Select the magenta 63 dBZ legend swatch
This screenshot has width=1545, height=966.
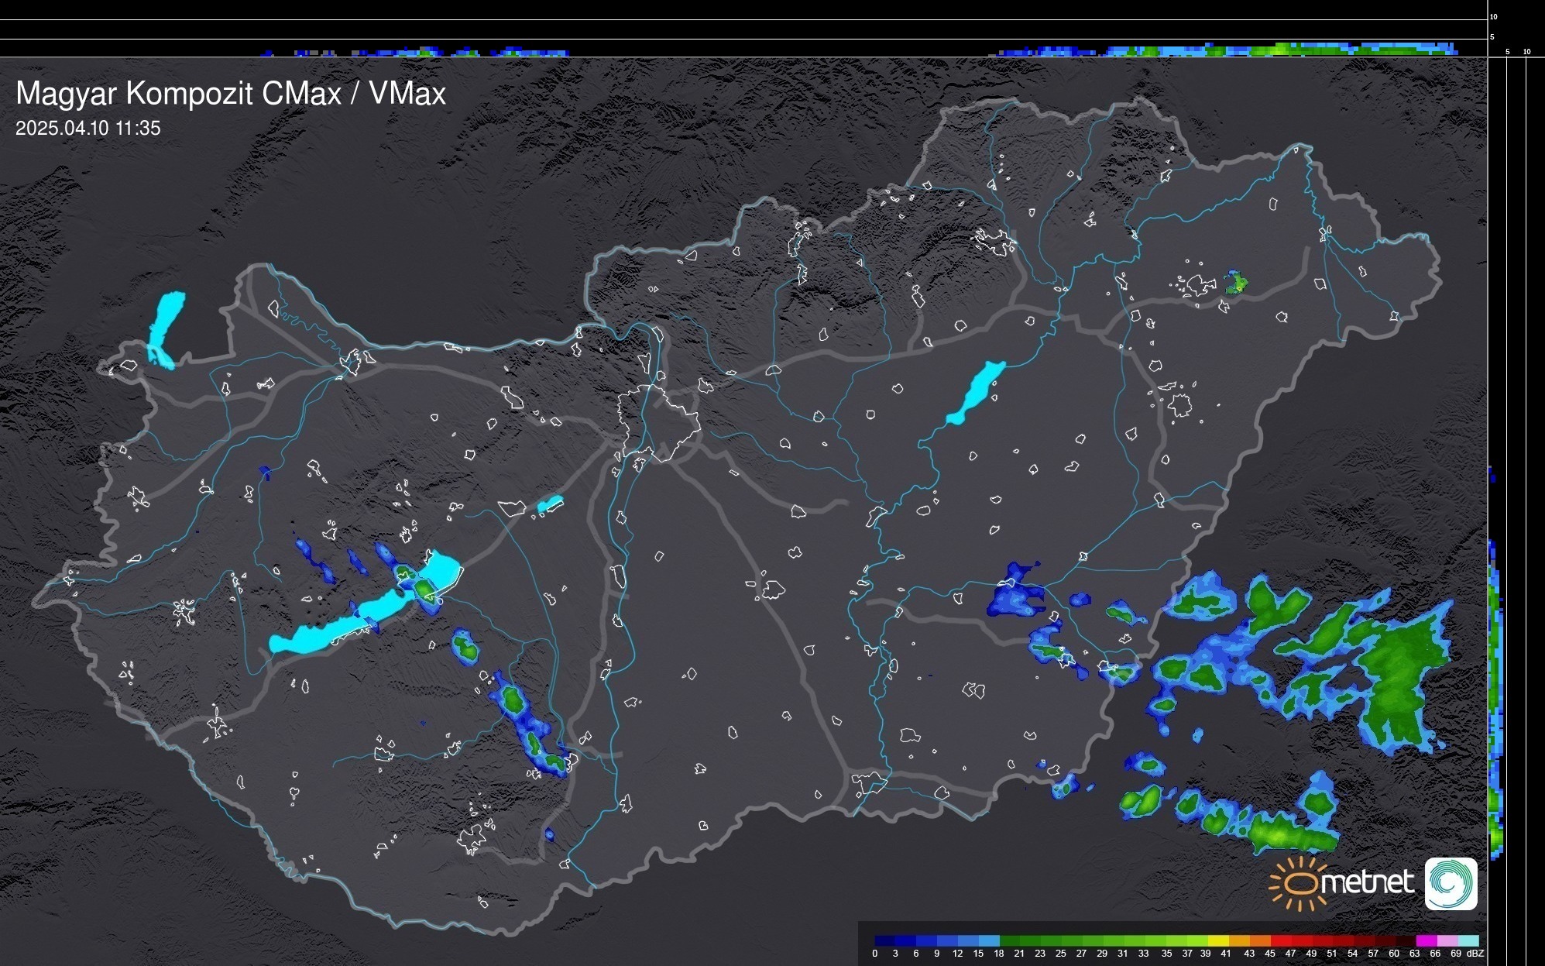pos(1426,940)
